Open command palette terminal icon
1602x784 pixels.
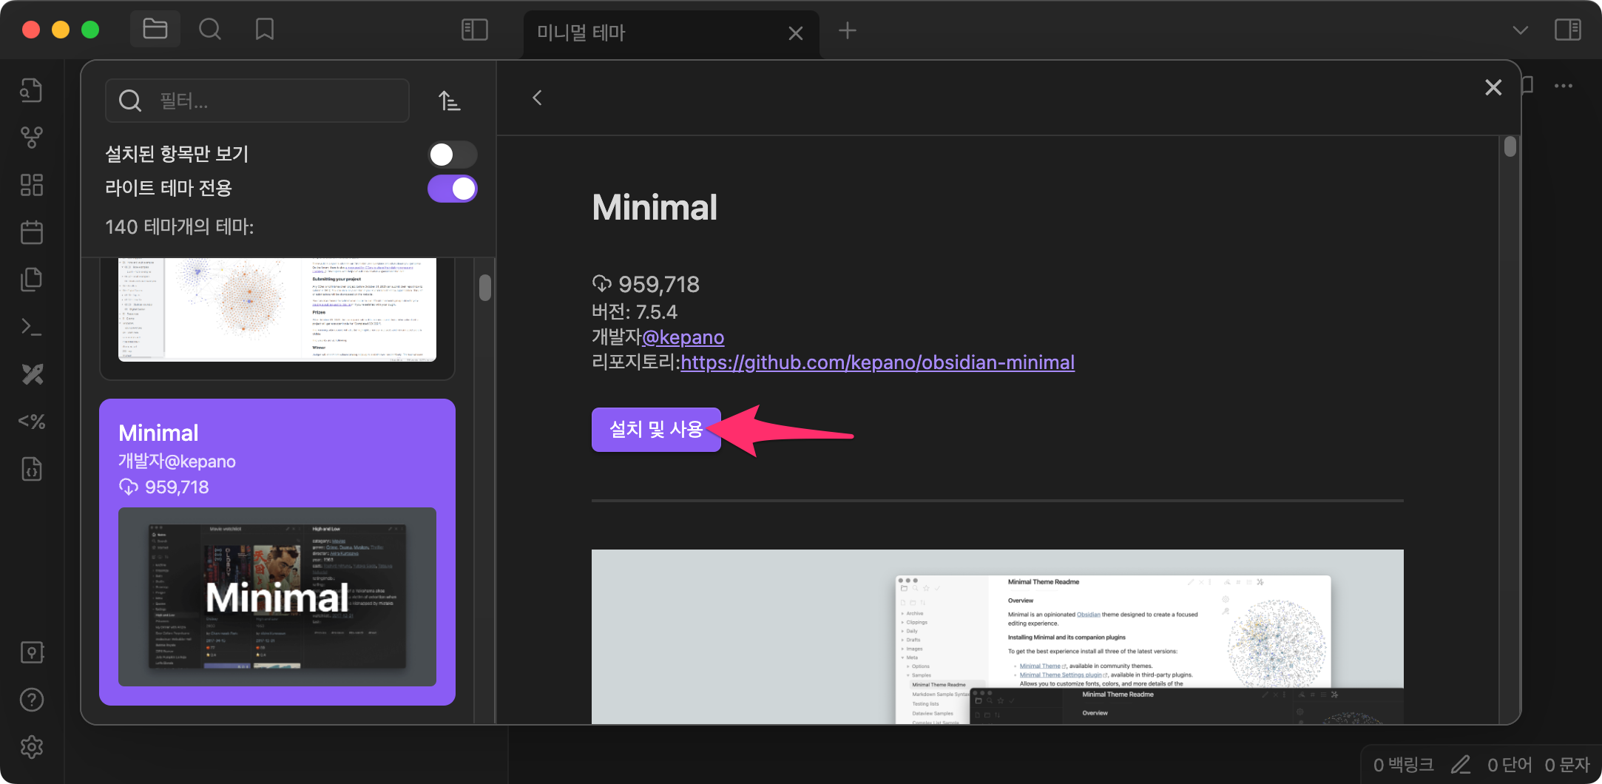tap(32, 327)
